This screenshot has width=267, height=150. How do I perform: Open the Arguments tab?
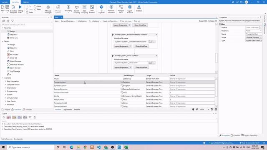(x=68, y=110)
